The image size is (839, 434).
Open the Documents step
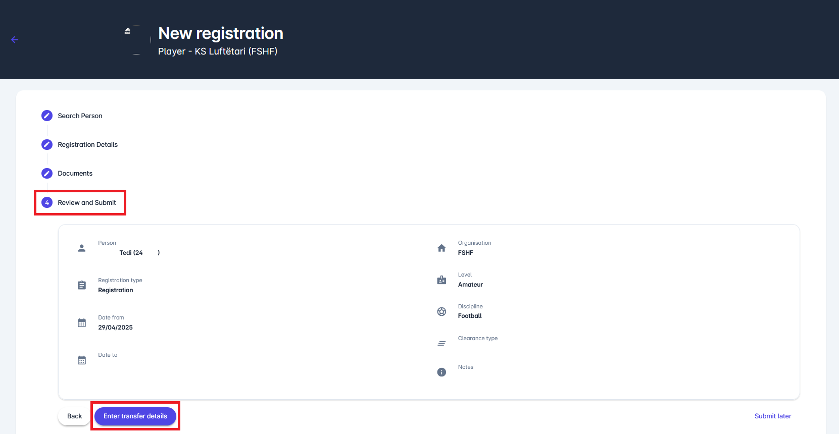75,174
